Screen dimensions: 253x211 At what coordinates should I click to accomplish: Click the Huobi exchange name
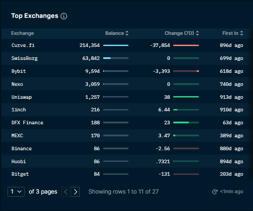19,161
